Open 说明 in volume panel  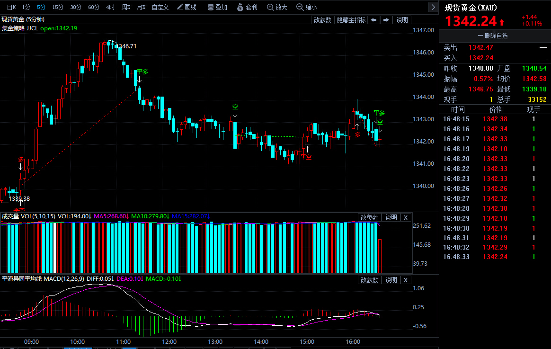coord(391,217)
